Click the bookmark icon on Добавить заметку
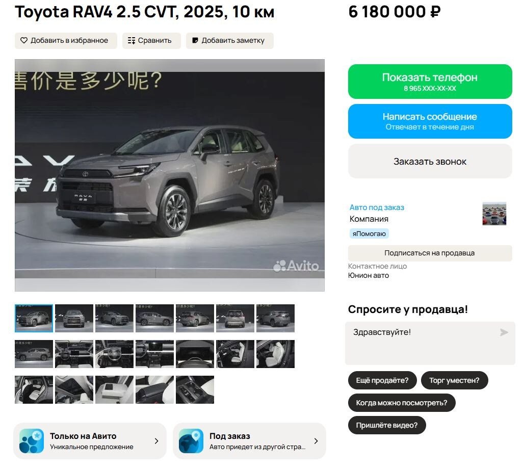Image resolution: width=524 pixels, height=470 pixels. pos(194,40)
